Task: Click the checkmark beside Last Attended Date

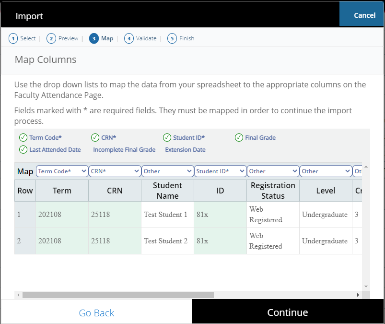Action: pos(23,149)
